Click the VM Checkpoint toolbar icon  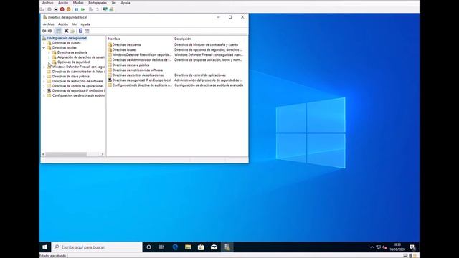(x=91, y=9)
